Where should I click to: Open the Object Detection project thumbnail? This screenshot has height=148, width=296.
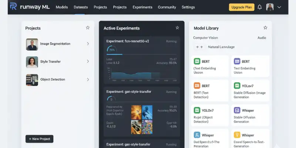click(32, 80)
